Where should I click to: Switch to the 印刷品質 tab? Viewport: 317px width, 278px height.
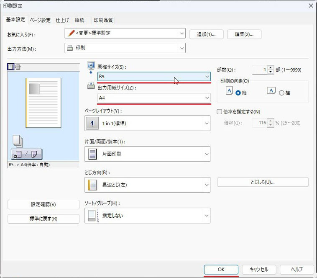[103, 20]
